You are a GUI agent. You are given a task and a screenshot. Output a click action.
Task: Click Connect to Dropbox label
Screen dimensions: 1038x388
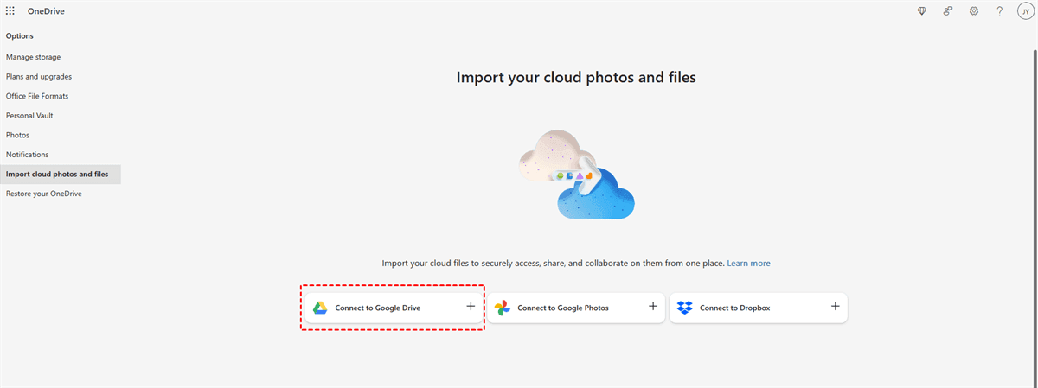point(734,308)
